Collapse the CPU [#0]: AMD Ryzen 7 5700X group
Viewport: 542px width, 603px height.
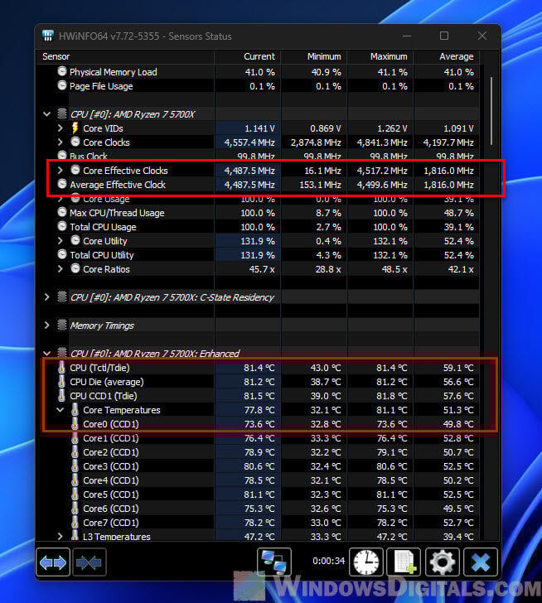pos(47,113)
